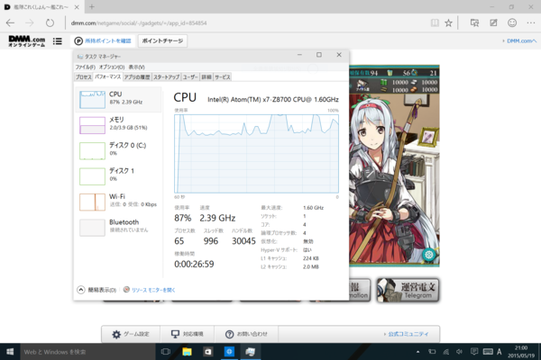The image size is (541, 360).
Task: Go back with the browser back arrow
Action: (x=10, y=23)
